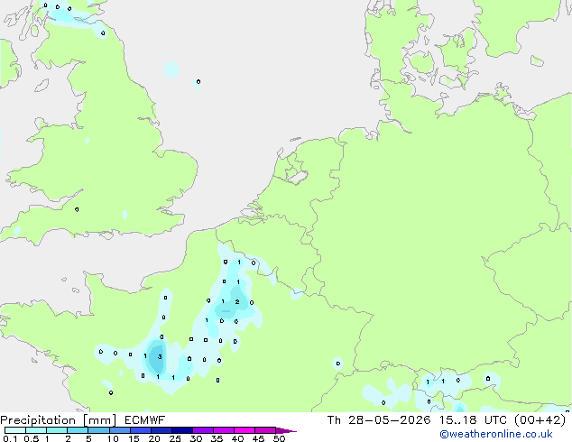Click the 0.1–0.5 mm legend color swatch

coord(15,430)
